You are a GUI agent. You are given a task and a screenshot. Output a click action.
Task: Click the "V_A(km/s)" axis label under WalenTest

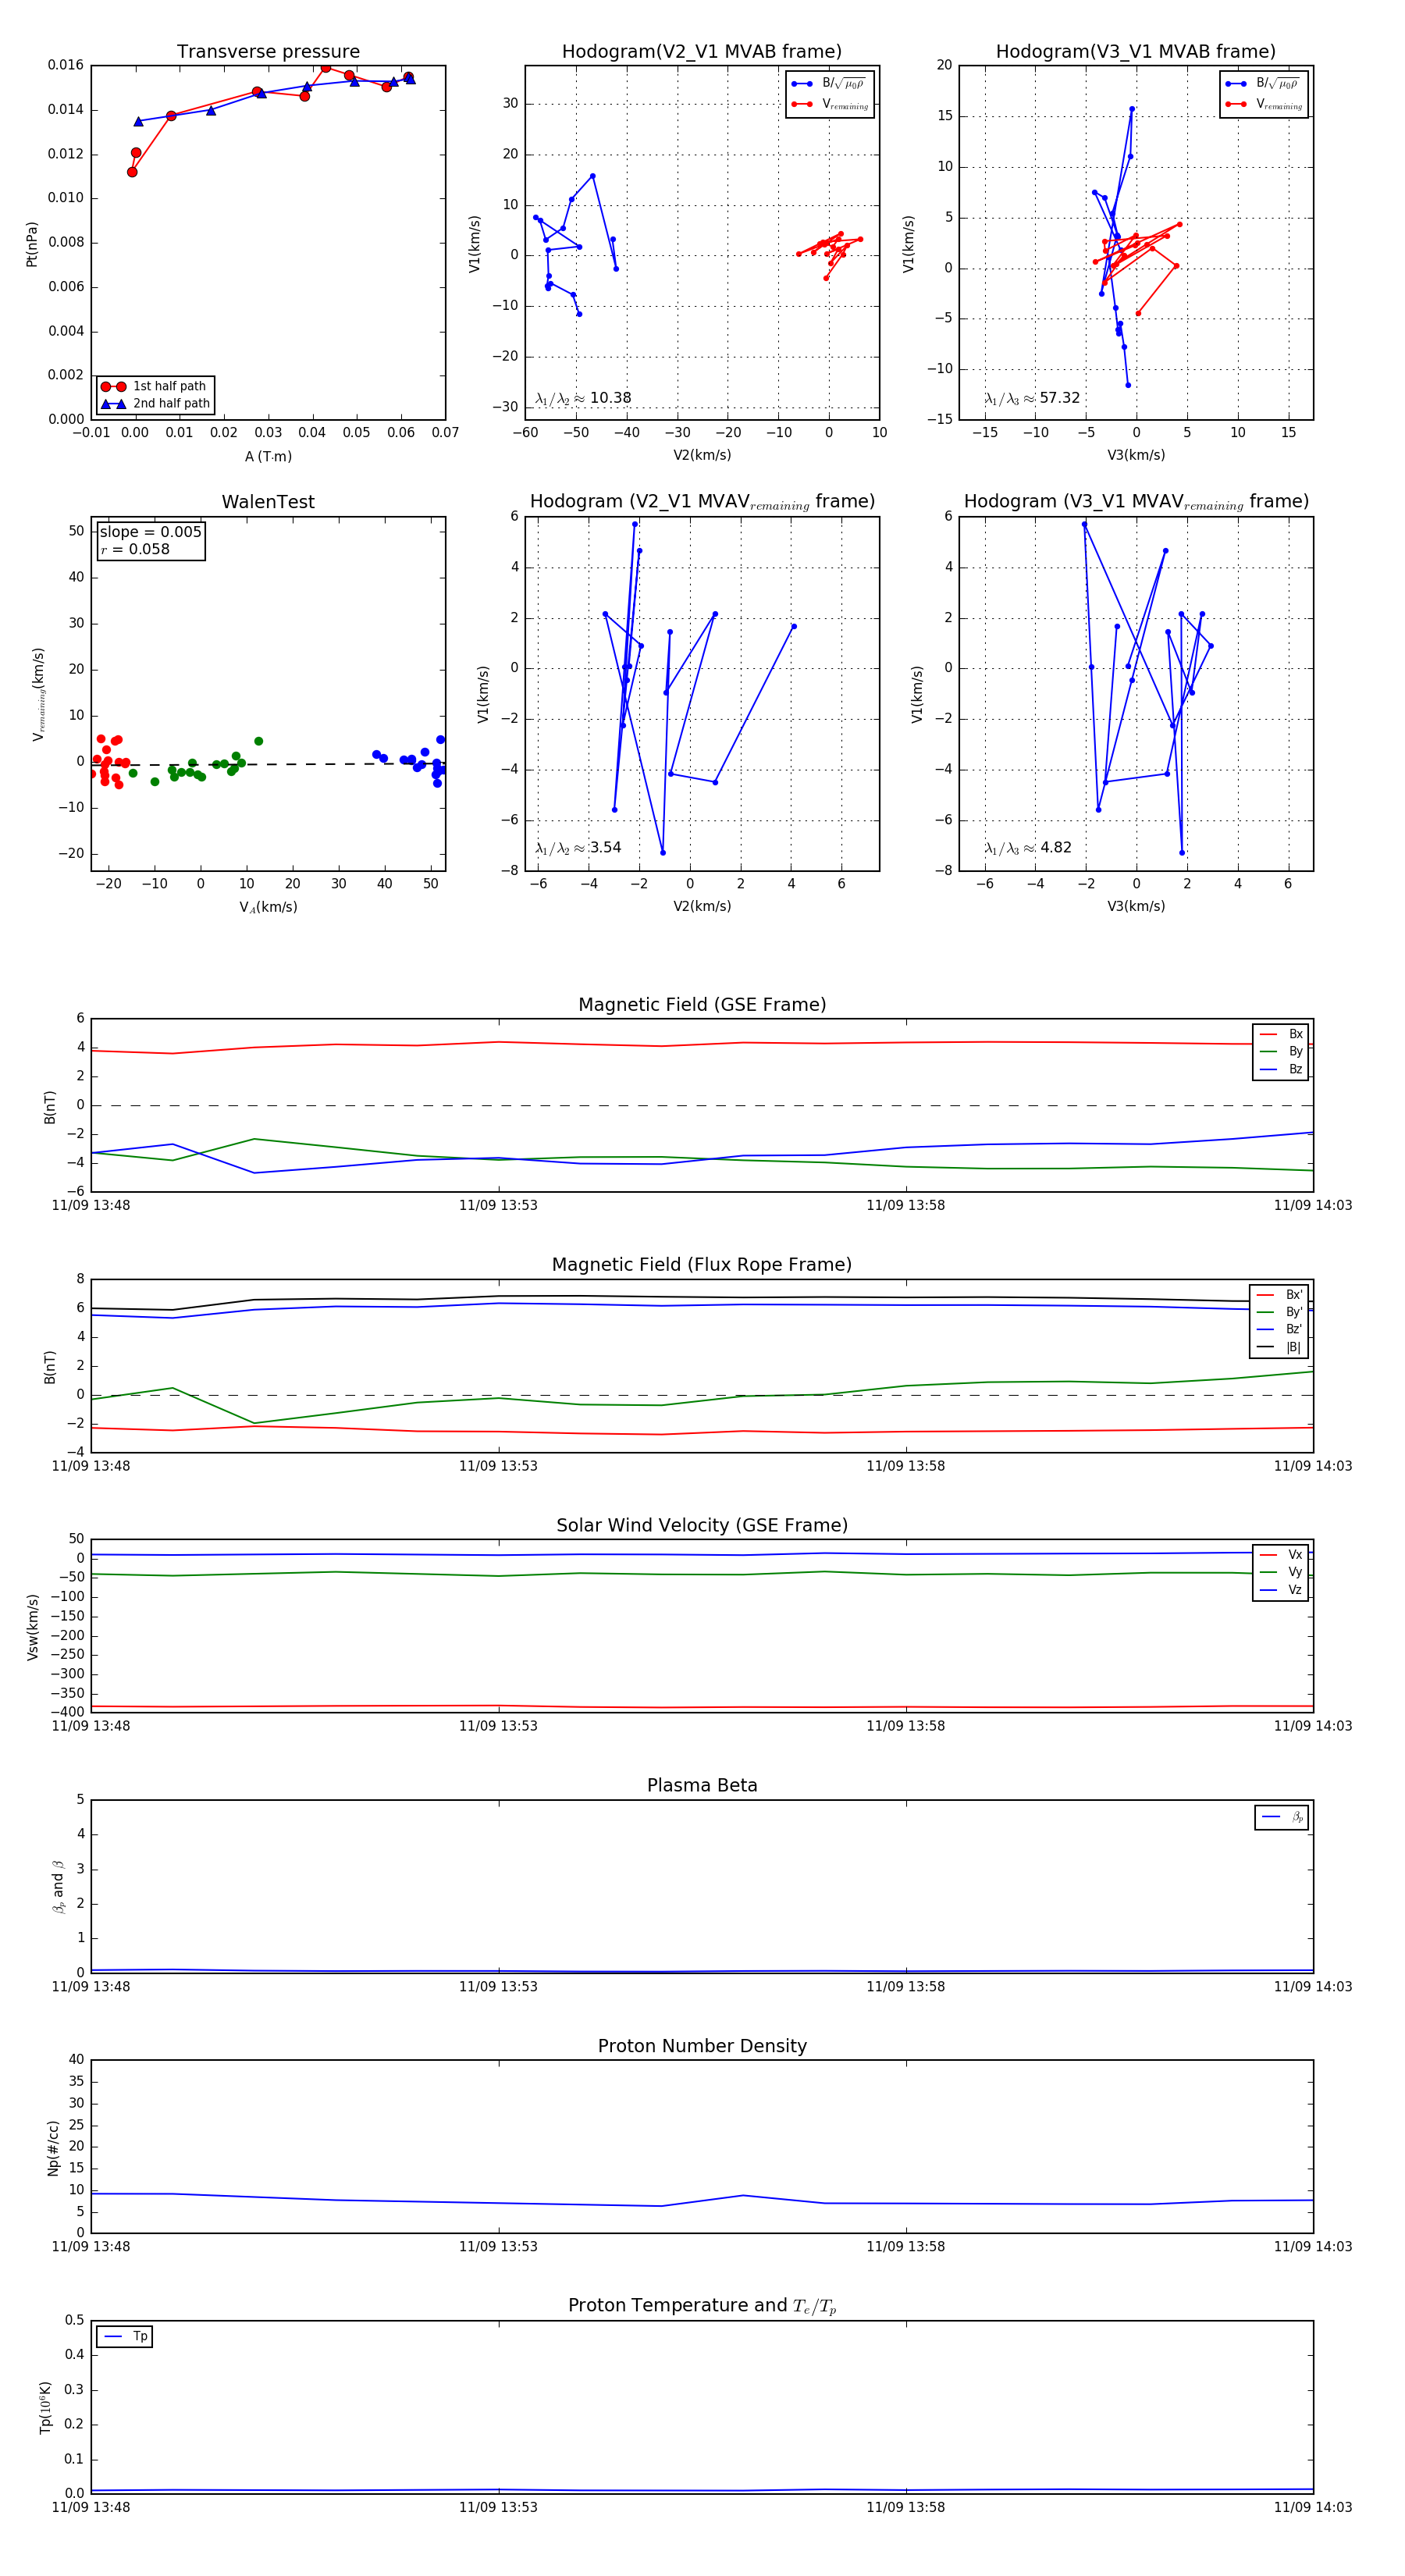coord(268,908)
